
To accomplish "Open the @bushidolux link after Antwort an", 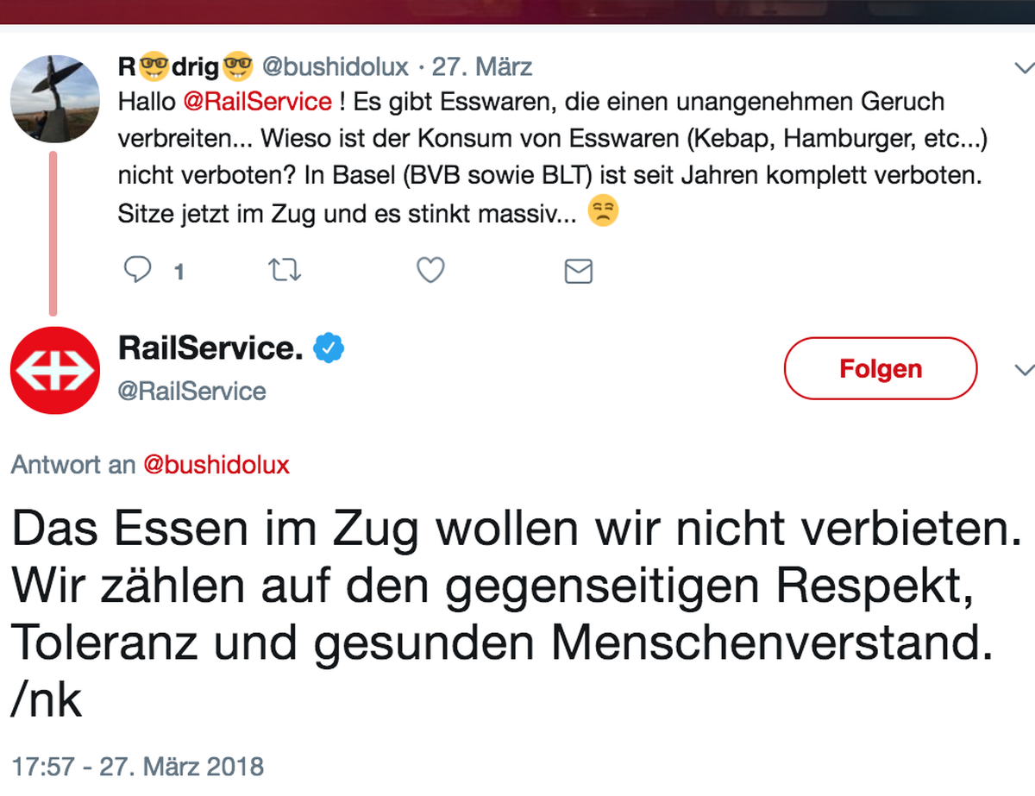I will (x=216, y=466).
